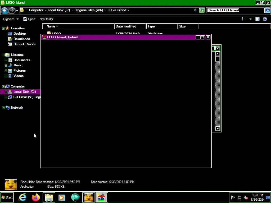The image size is (271, 203).
Task: Toggle the preview pane icon
Action: pos(257,19)
